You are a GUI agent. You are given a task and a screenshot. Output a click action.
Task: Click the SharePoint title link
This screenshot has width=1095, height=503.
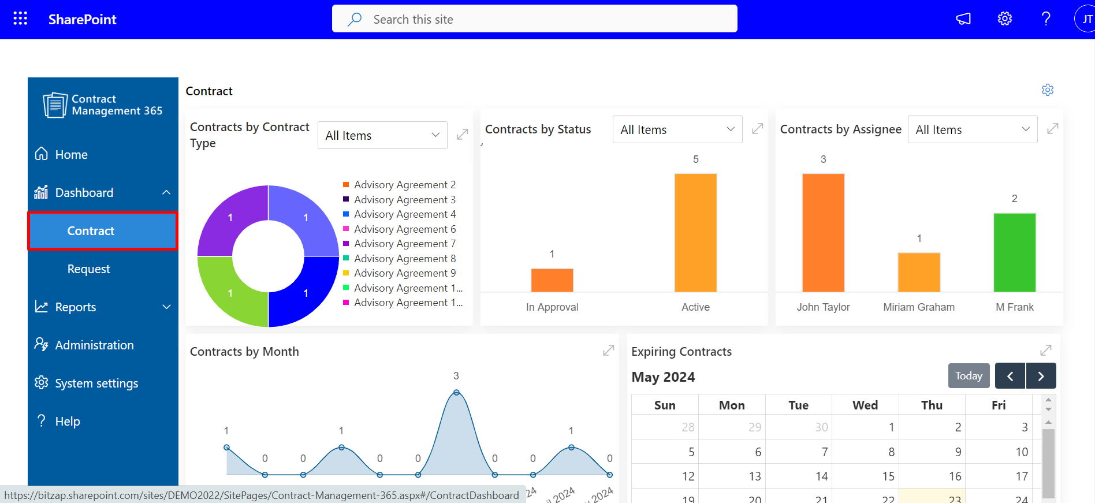click(82, 19)
